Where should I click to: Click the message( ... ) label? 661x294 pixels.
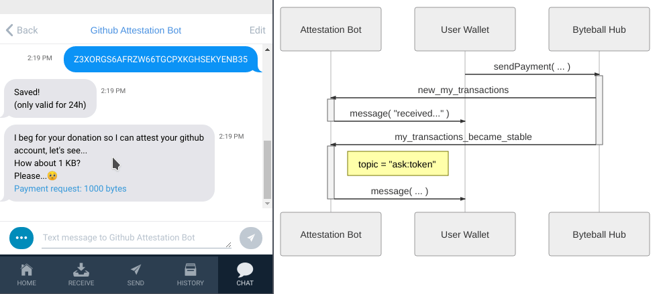point(400,191)
